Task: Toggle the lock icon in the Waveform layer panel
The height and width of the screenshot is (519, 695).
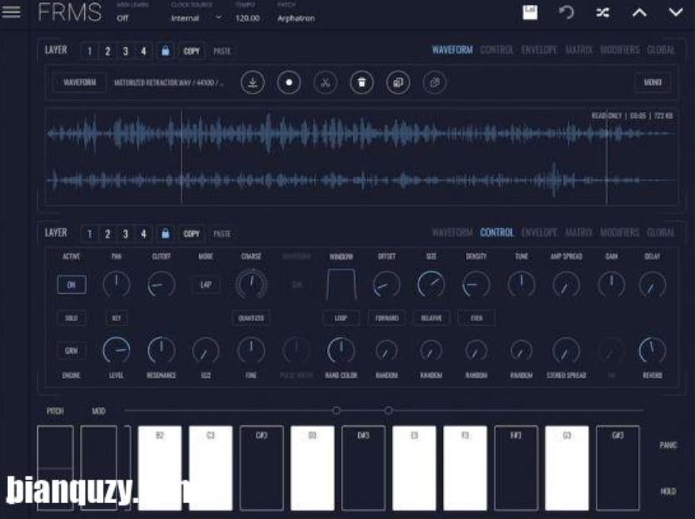Action: tap(166, 51)
